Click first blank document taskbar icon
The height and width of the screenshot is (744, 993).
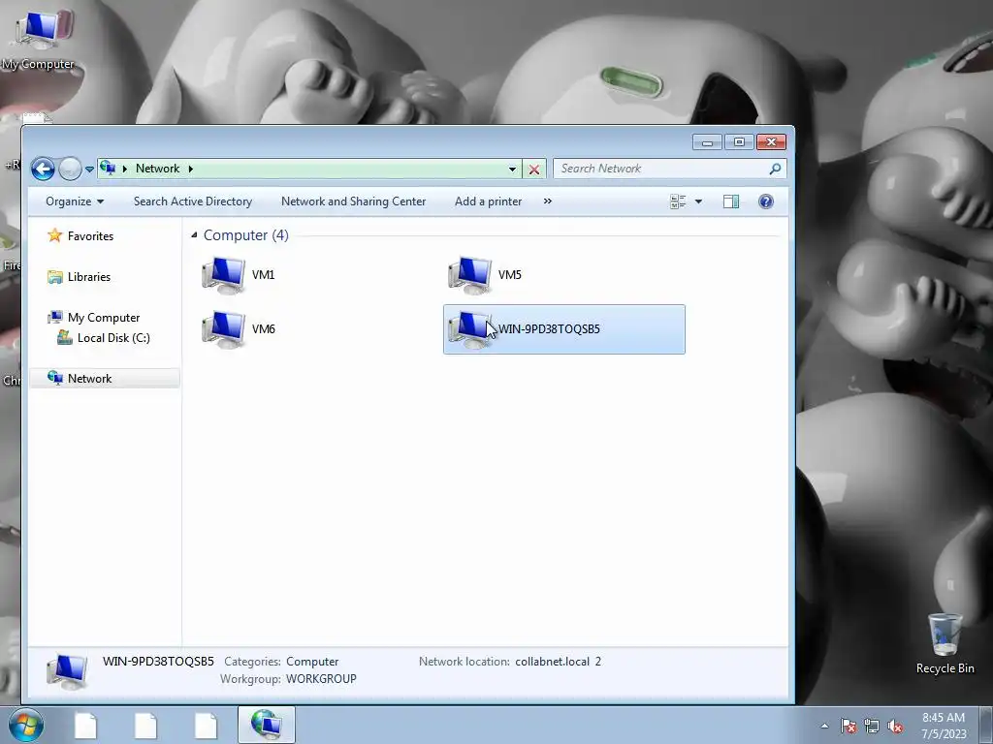tap(85, 726)
